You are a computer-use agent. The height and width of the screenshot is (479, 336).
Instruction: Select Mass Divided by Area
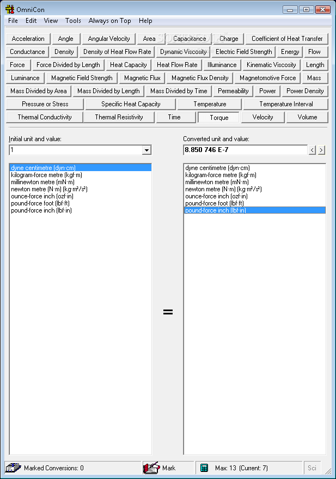point(39,92)
